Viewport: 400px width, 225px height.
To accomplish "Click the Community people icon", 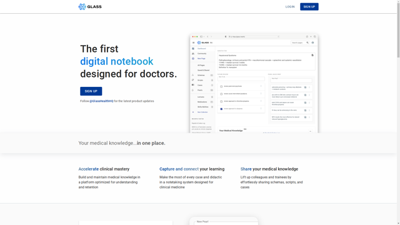I will tap(193, 54).
